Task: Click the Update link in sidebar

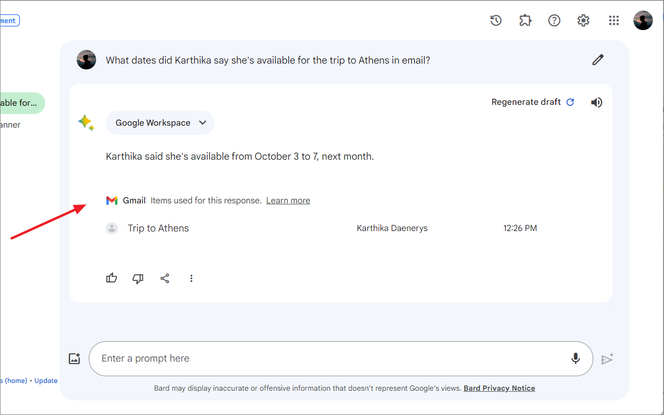Action: click(46, 381)
